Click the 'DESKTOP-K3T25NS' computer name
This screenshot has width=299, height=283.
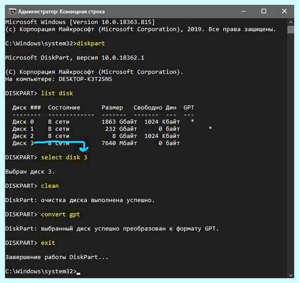[85, 79]
